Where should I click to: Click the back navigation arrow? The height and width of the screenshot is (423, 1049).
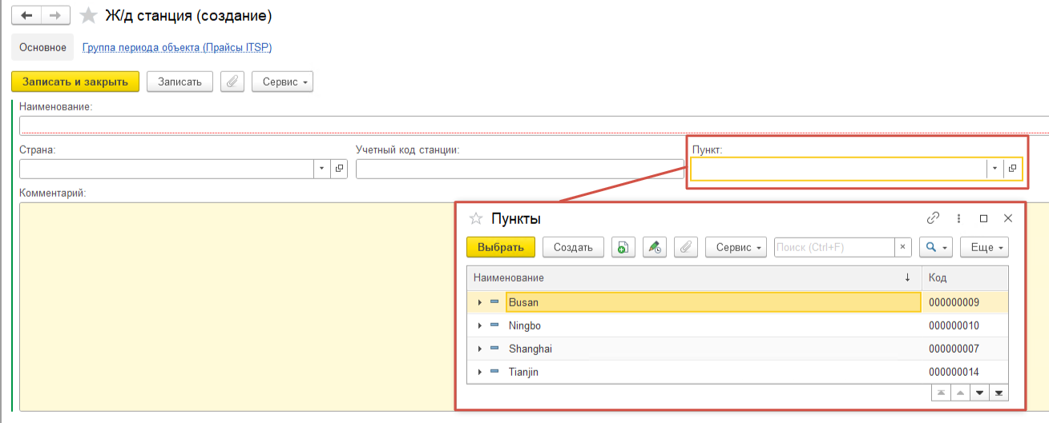tap(26, 15)
